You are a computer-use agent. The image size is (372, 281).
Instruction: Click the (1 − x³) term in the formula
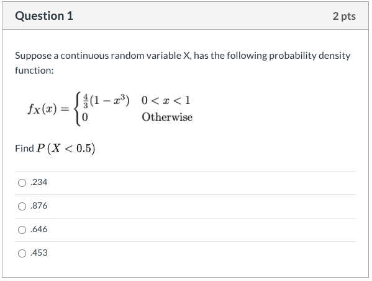(109, 100)
